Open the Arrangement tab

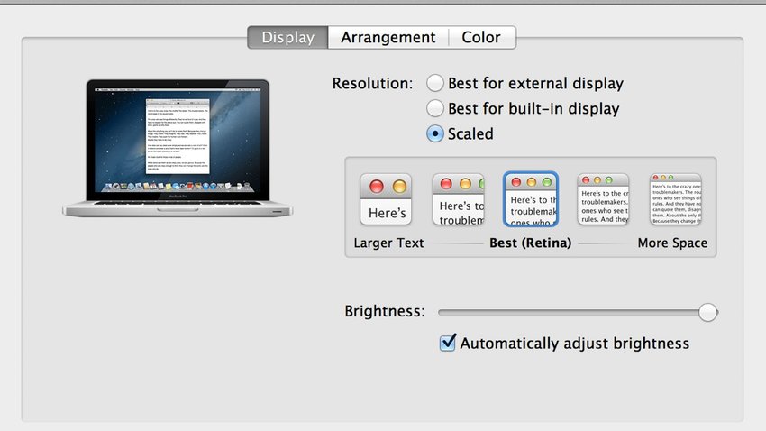coord(388,37)
